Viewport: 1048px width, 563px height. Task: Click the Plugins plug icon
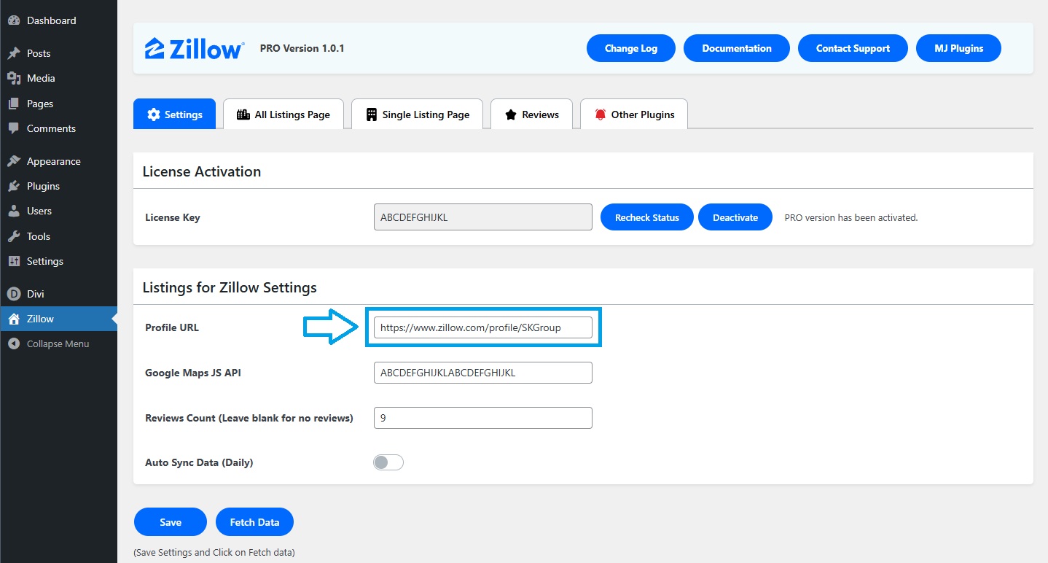[x=13, y=186]
